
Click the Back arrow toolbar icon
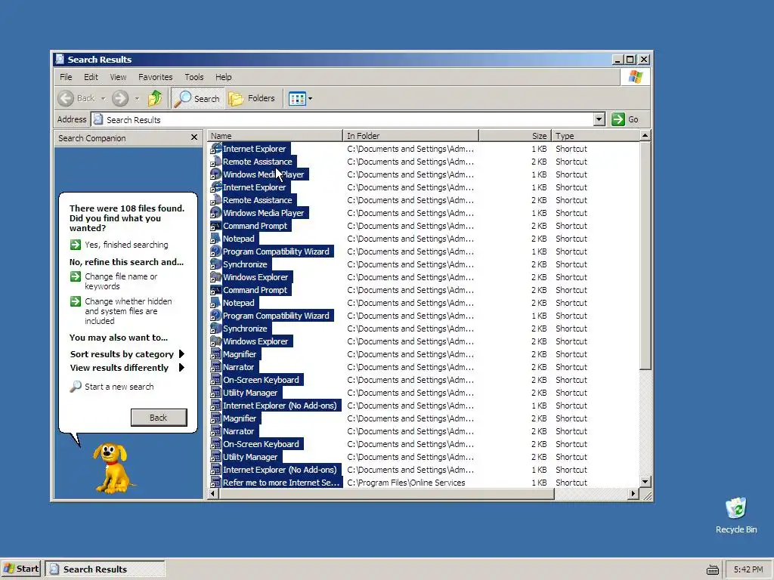[66, 98]
